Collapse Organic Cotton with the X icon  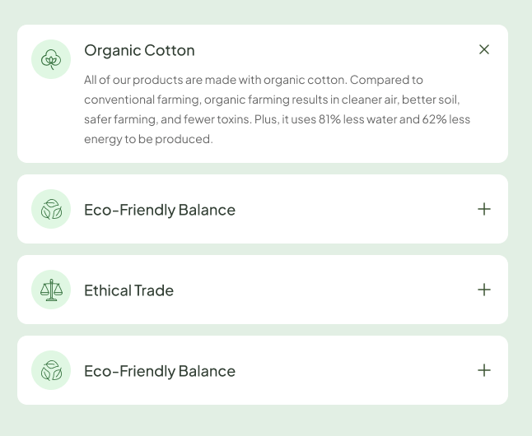point(484,49)
